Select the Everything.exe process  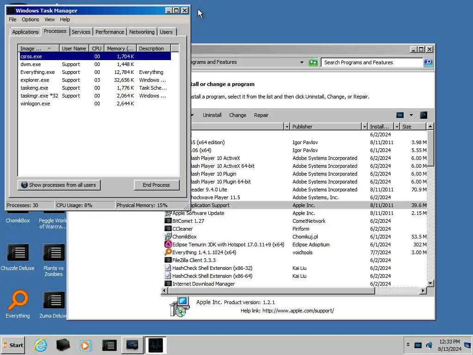point(95,72)
